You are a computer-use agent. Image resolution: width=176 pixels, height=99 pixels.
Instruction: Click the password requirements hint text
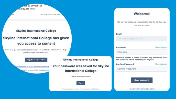tap(142, 59)
